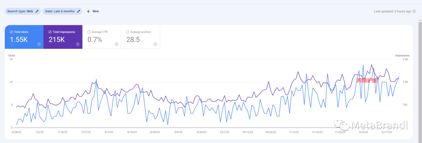The image size is (422, 143).
Task: Select the Average position 28.5 metric card
Action: (x=141, y=37)
